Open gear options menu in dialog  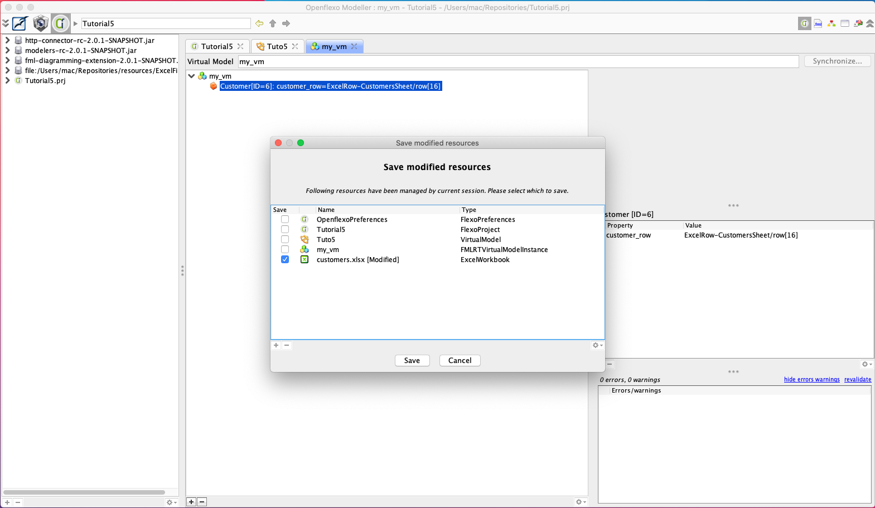pos(597,345)
